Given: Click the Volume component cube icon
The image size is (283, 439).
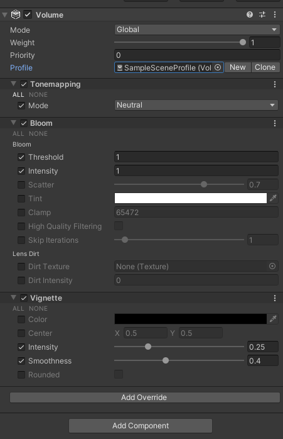Looking at the screenshot, I should (16, 14).
